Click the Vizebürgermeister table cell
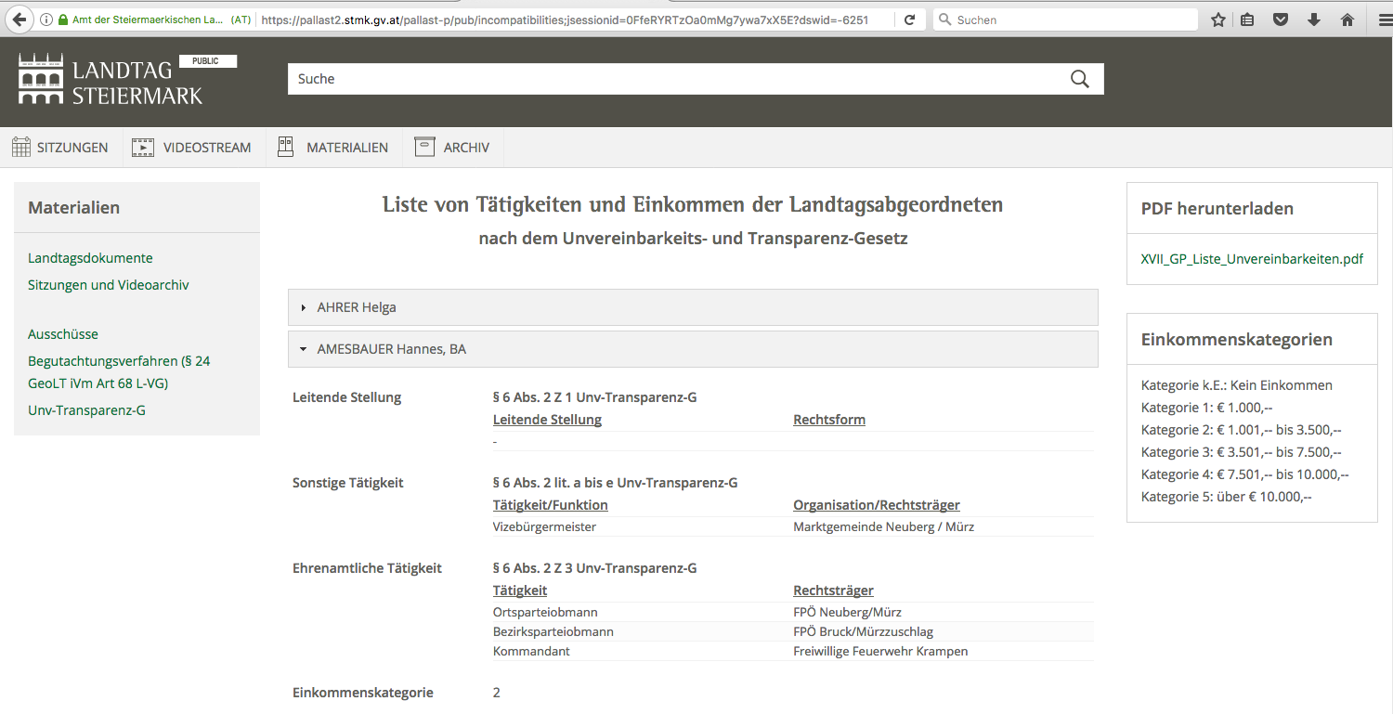The height and width of the screenshot is (714, 1393). coord(544,526)
